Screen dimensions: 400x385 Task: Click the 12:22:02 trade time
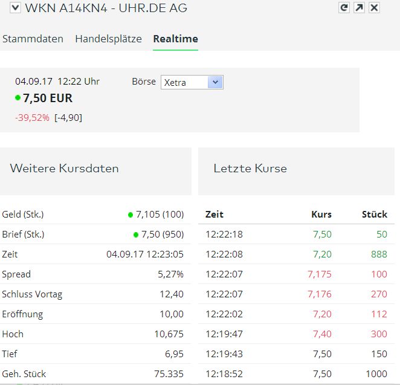[x=224, y=314]
